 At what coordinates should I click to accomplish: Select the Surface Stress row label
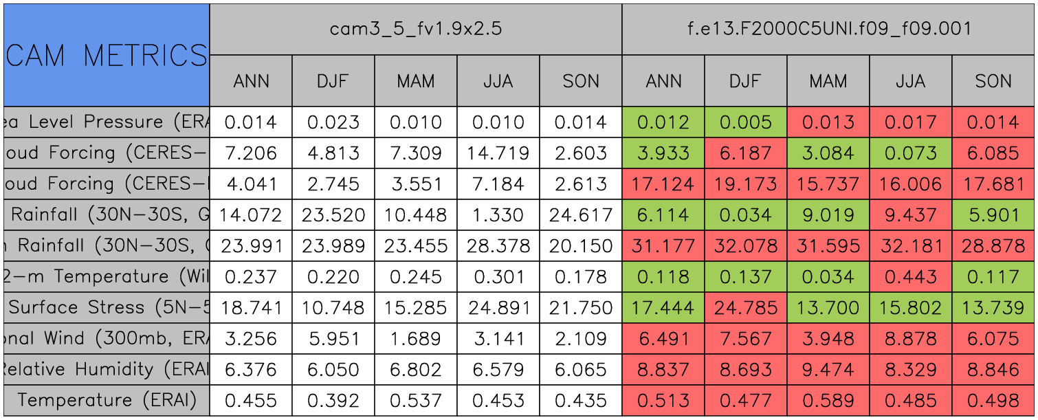pos(107,308)
